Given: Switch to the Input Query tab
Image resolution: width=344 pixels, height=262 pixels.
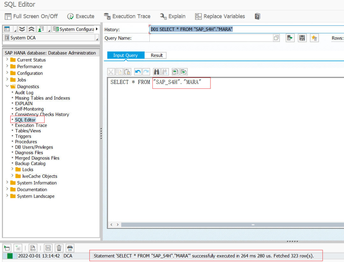Looking at the screenshot, I should 126,55.
